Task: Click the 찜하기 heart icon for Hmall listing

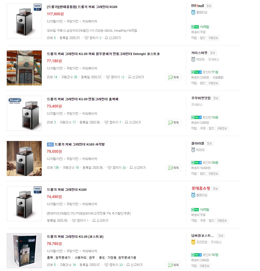Action: pyautogui.click(x=86, y=38)
